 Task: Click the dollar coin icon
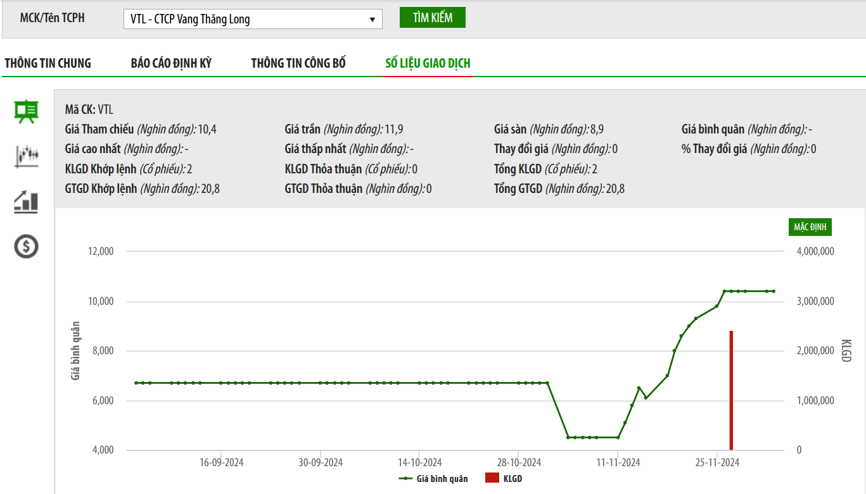(x=27, y=246)
